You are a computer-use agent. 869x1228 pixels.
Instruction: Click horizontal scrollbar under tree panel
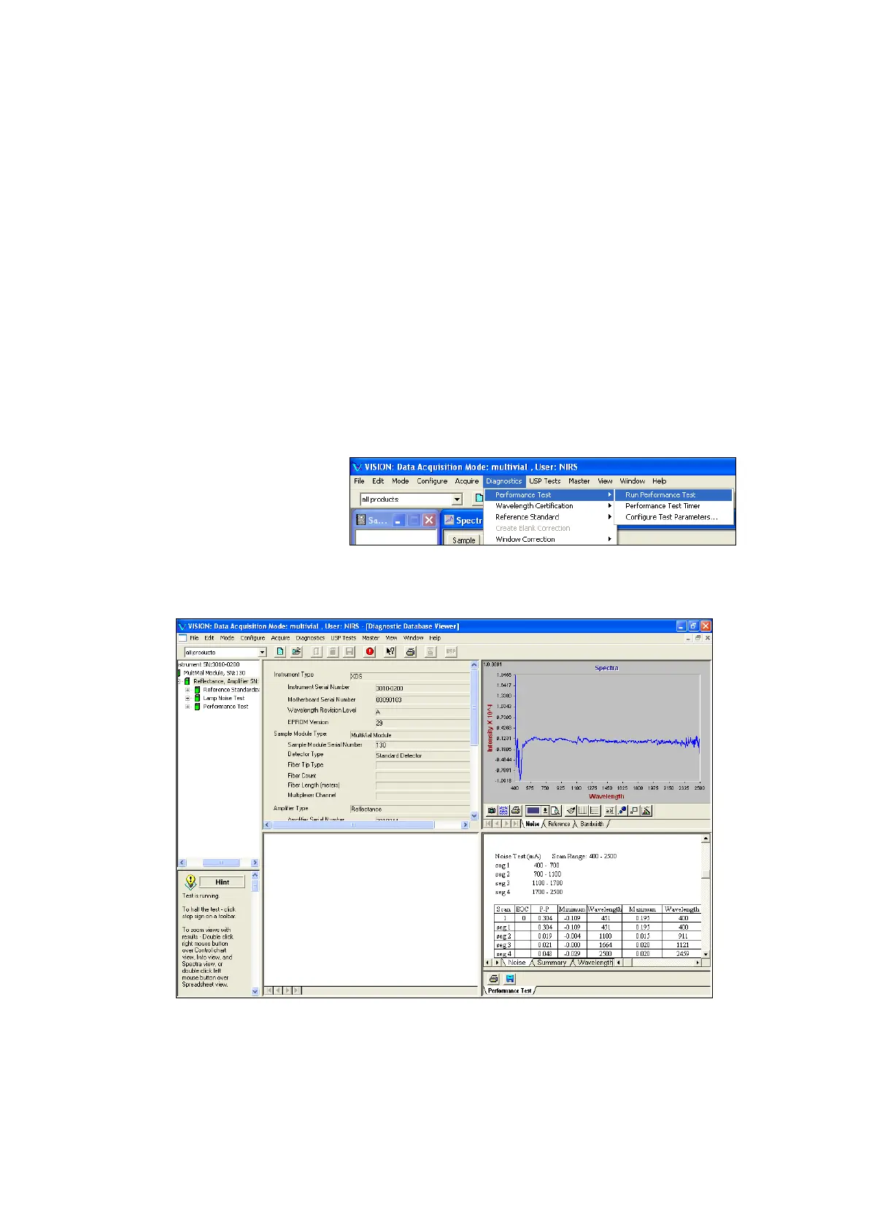217,862
